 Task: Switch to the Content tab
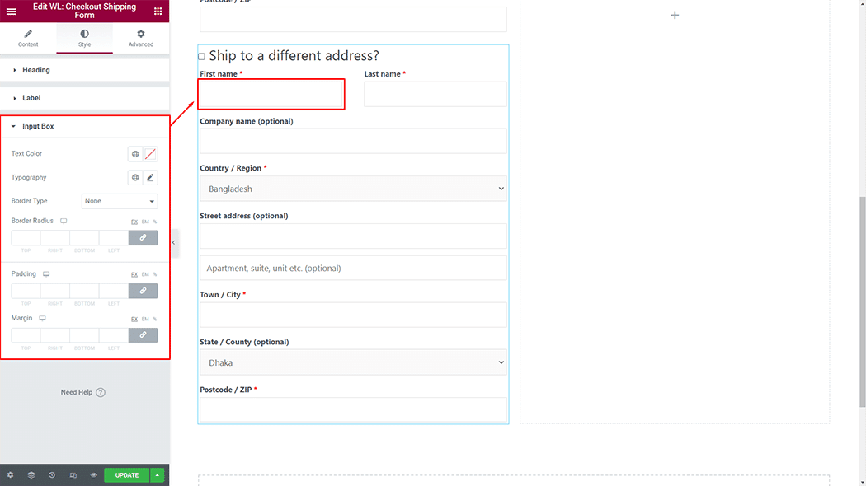pyautogui.click(x=28, y=38)
